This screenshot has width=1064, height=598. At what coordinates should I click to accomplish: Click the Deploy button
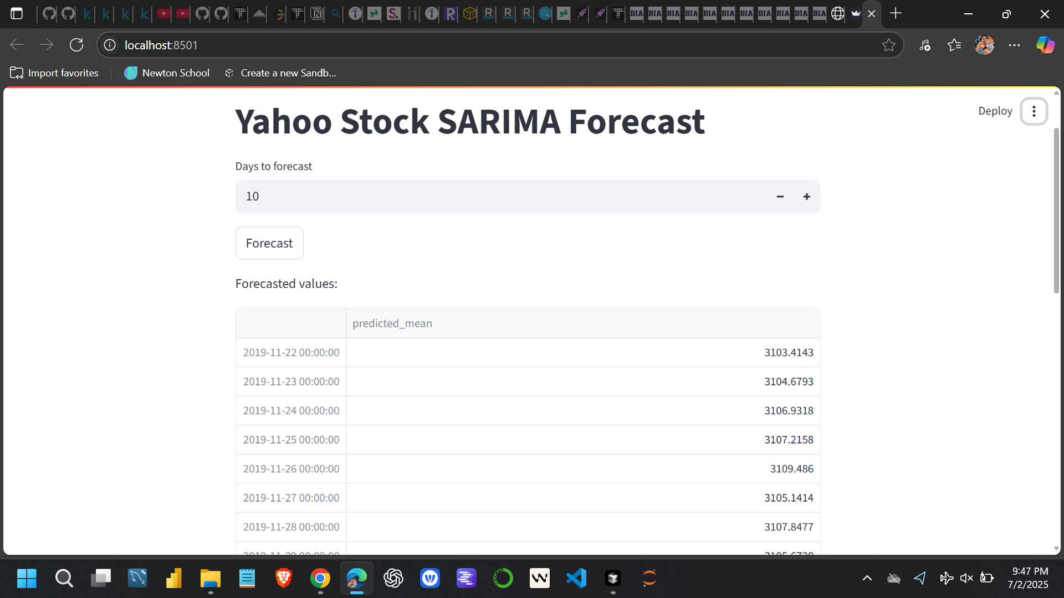coord(995,111)
